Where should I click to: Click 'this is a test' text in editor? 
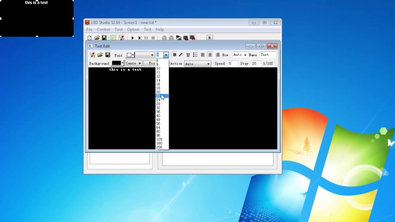pyautogui.click(x=125, y=70)
